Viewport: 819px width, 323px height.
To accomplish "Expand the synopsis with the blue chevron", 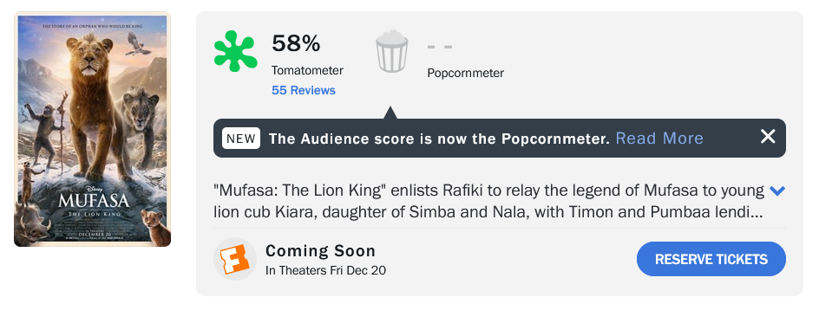I will pos(777,191).
